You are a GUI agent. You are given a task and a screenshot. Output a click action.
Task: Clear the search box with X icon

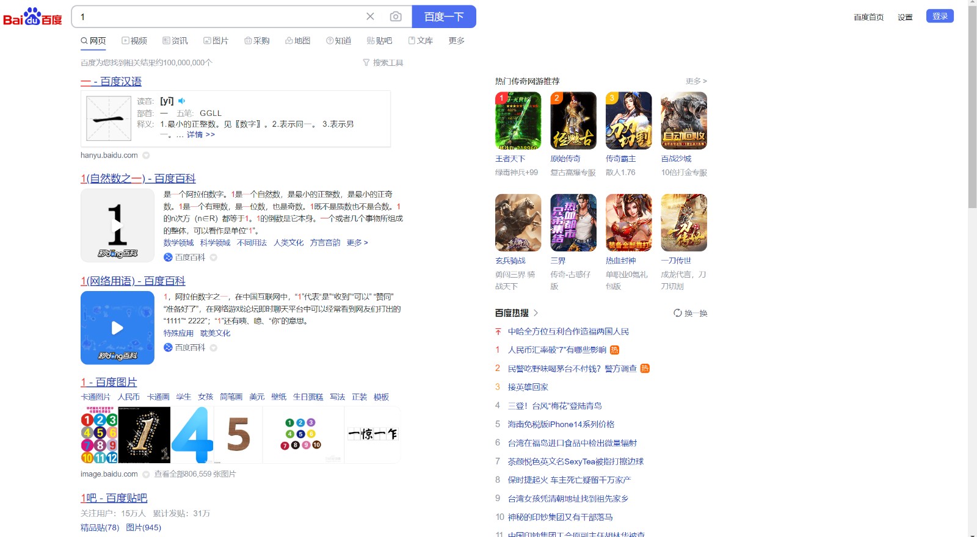pos(370,16)
